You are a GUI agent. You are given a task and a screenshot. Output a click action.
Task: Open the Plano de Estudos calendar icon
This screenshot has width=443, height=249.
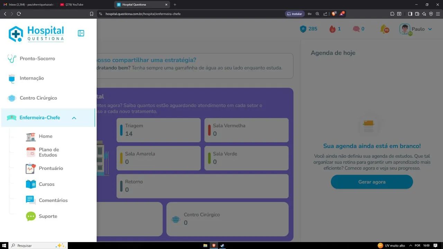click(31, 152)
